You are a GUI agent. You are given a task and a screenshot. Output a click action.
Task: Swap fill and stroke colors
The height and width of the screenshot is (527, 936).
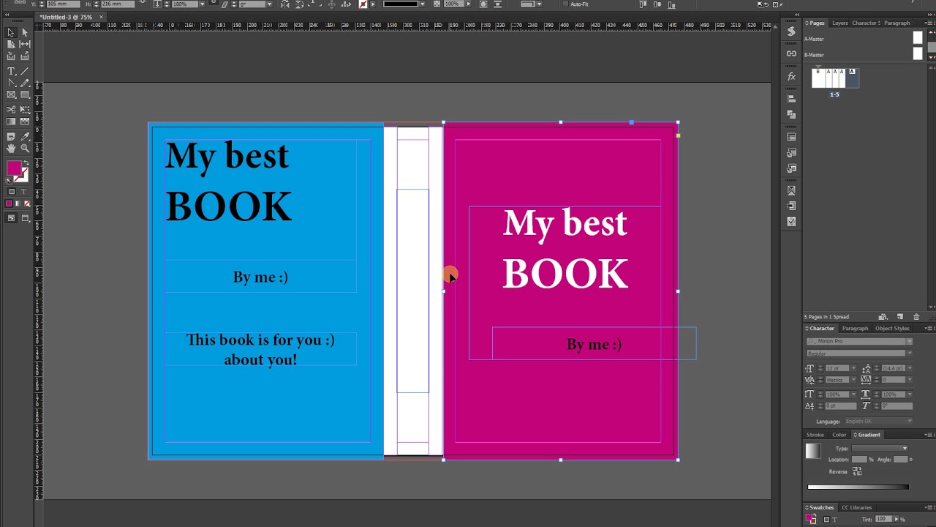click(x=26, y=163)
